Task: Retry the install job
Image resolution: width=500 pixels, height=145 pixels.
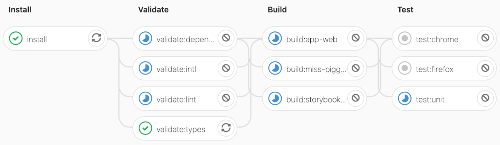Action: coord(96,38)
